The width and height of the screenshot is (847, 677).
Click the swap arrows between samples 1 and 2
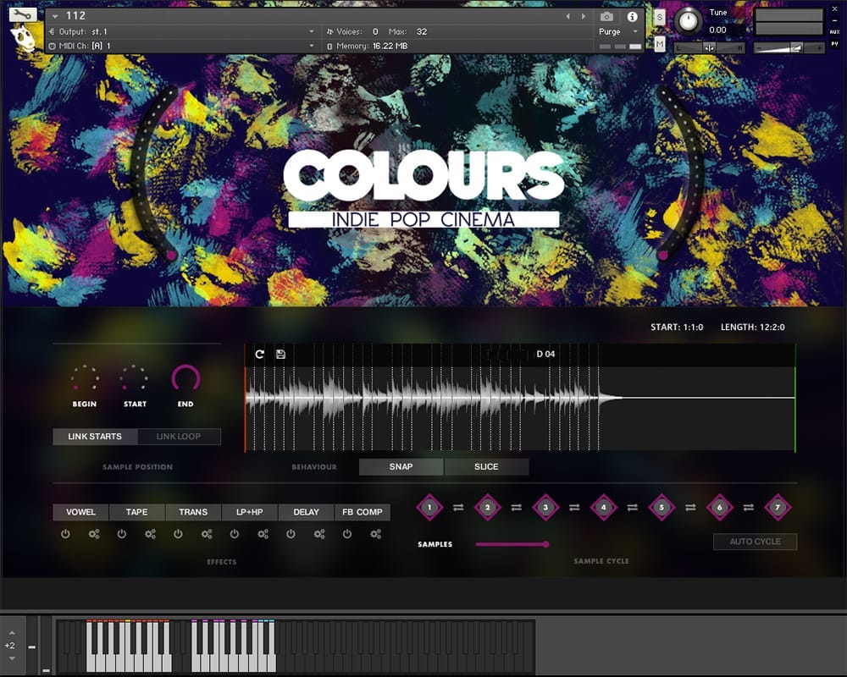click(458, 508)
